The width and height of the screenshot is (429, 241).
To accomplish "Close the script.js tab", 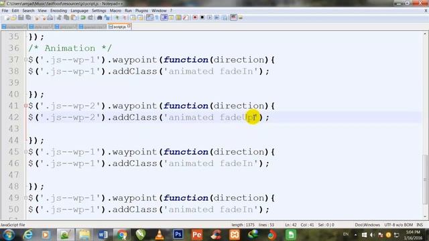I will click(129, 26).
